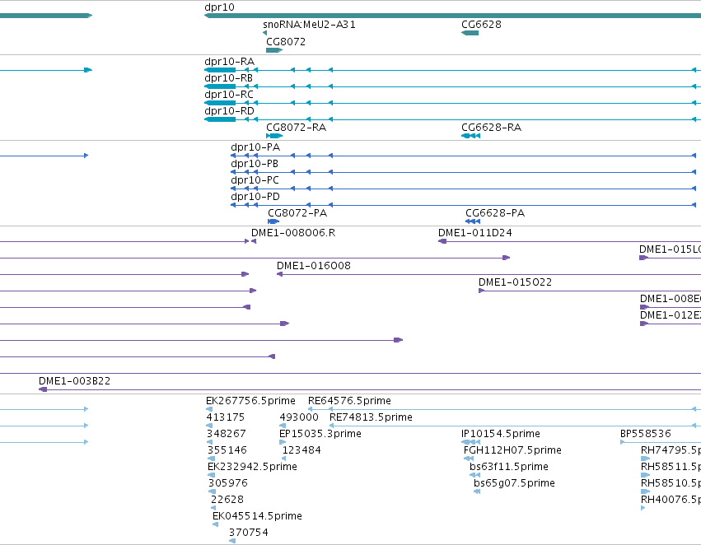This screenshot has height=545, width=701.
Task: Select the 305976 EST feature
Action: point(212,491)
